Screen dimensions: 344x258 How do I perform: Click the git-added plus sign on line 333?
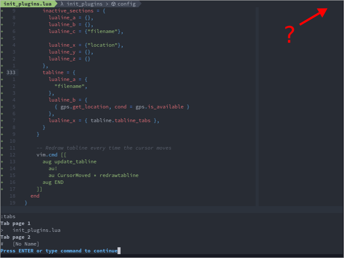[x=3, y=72]
